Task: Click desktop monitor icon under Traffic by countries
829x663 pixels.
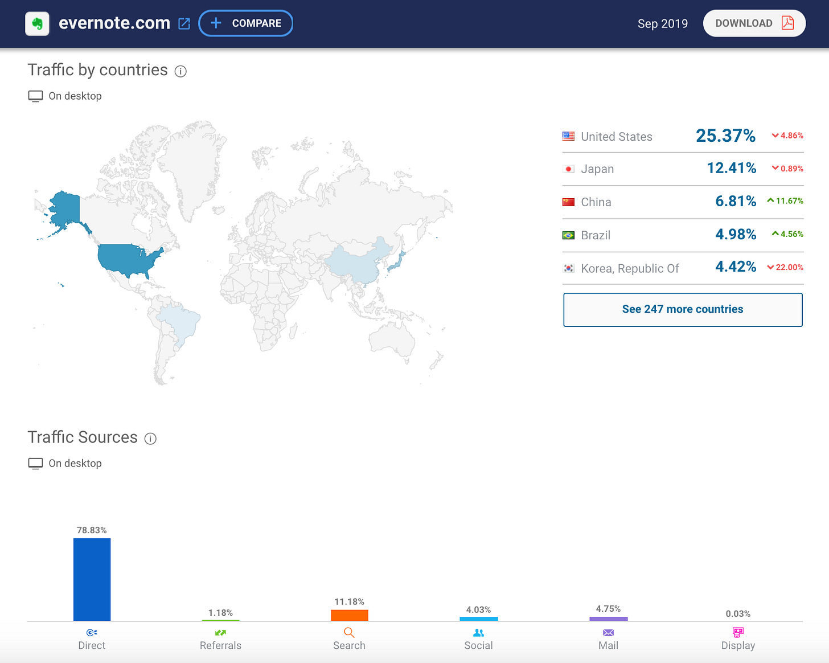Action: [35, 96]
